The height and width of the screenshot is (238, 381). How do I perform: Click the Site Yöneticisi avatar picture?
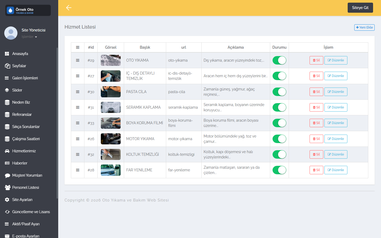coord(11,33)
